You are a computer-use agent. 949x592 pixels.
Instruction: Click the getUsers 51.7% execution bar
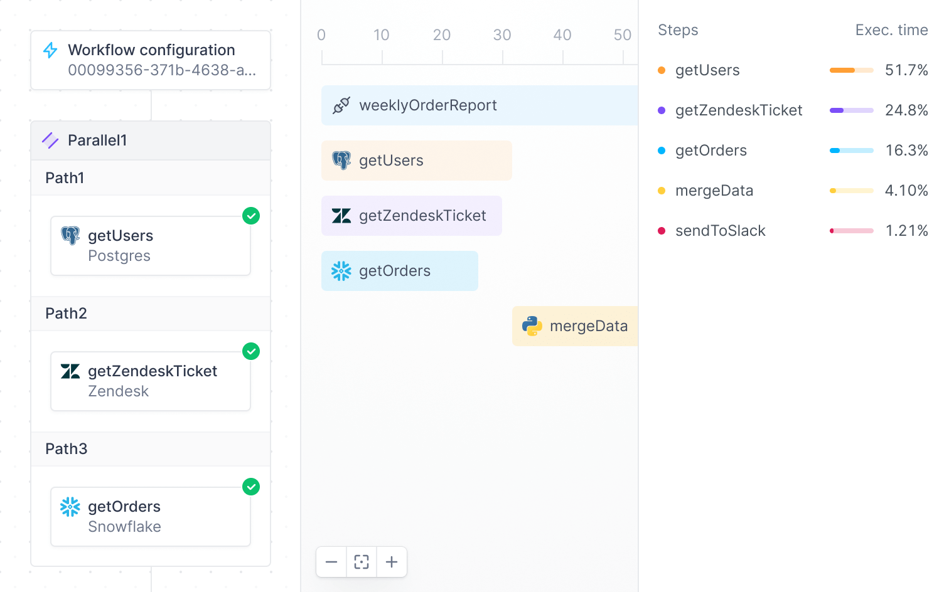pos(851,70)
